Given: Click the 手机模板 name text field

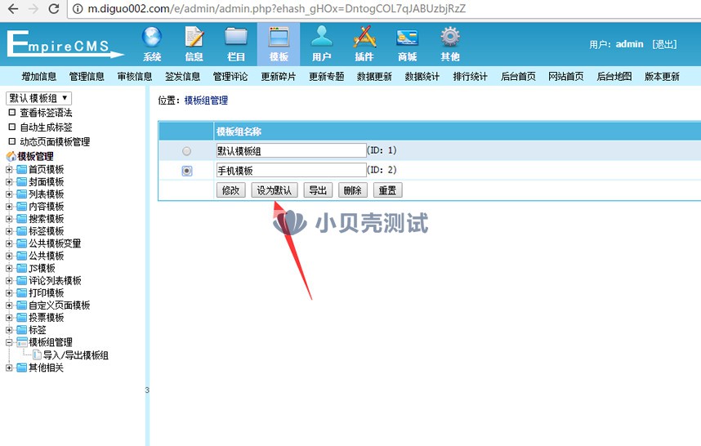Looking at the screenshot, I should pos(290,171).
